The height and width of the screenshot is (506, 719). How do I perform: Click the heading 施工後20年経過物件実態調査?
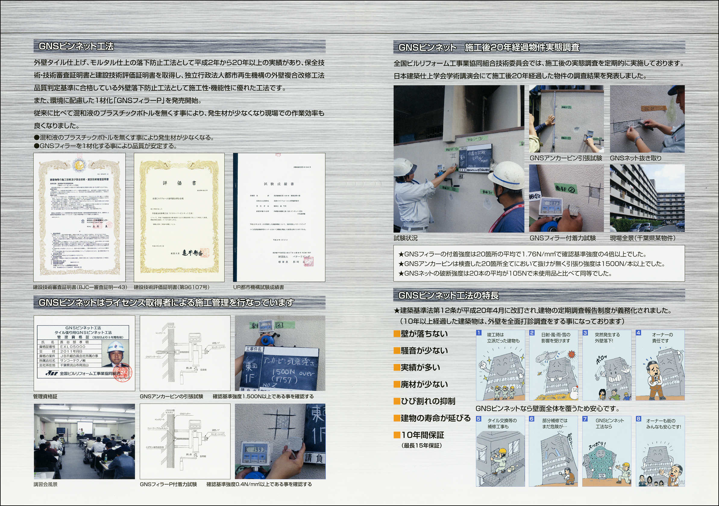[522, 47]
